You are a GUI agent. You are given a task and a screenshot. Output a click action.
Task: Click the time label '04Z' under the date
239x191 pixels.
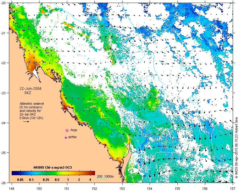(x=28, y=93)
